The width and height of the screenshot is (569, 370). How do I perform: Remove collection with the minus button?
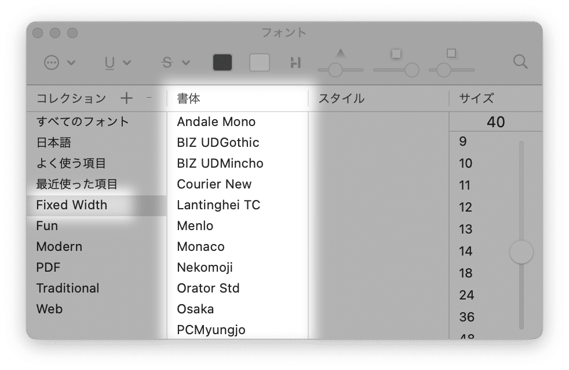149,97
